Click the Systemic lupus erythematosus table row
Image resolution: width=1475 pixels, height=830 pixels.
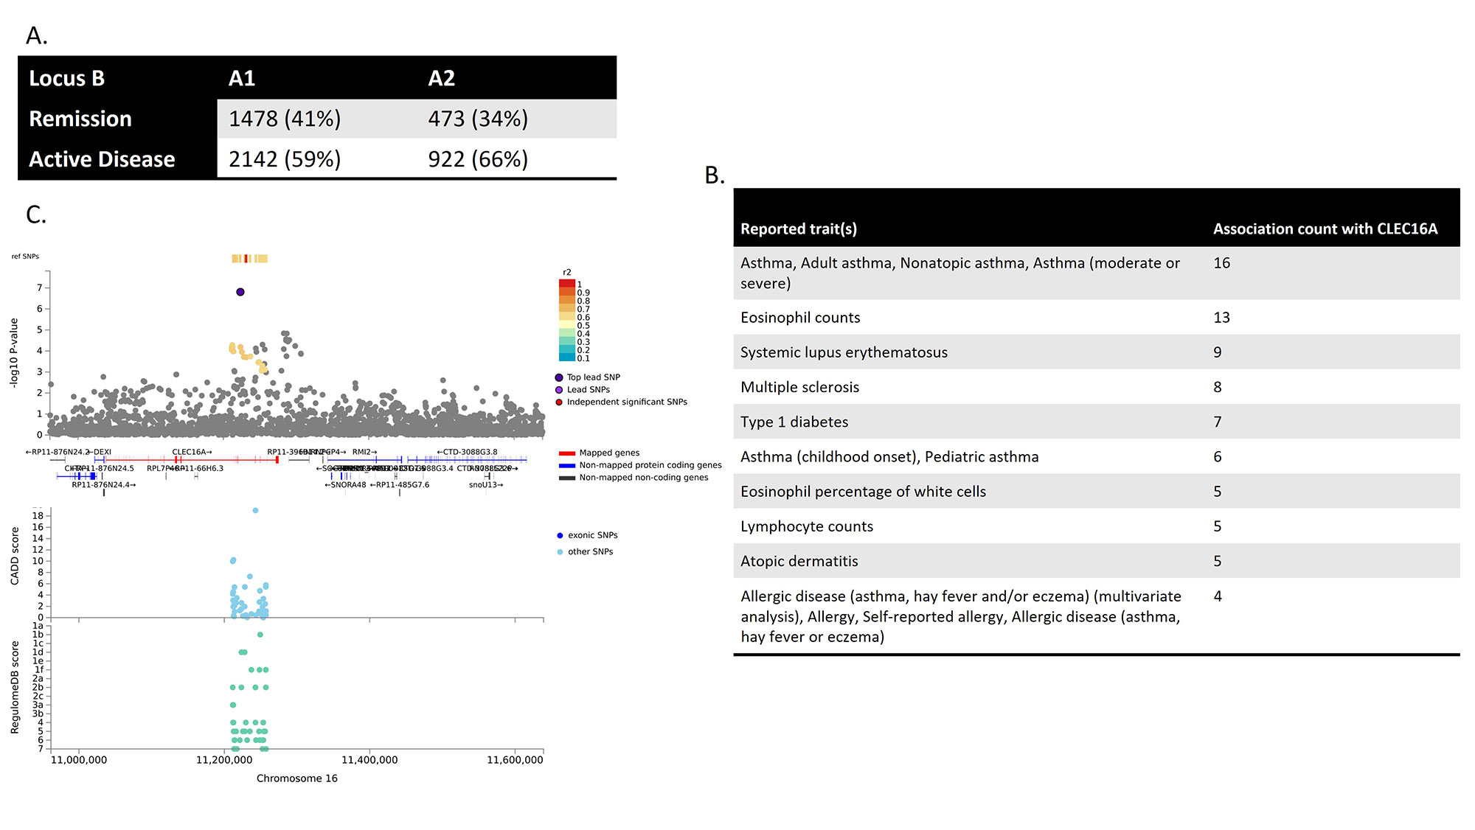click(844, 352)
